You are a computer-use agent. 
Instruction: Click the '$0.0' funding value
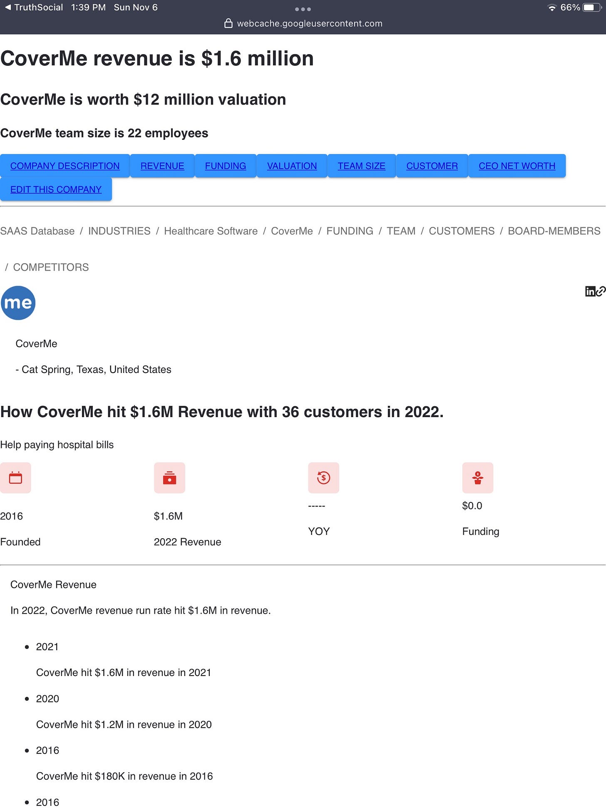[x=472, y=506]
